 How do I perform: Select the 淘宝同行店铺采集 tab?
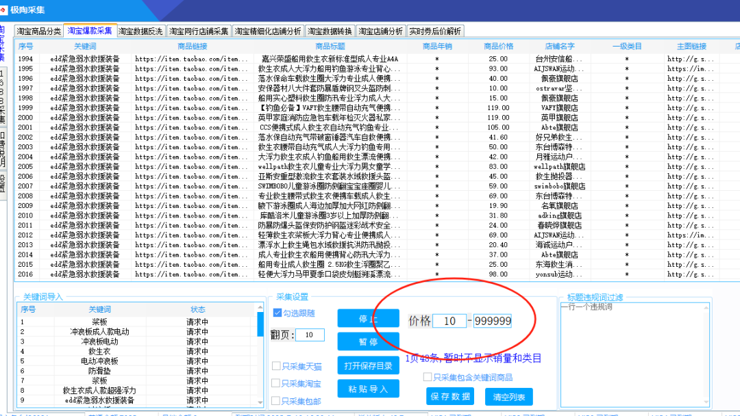click(199, 31)
